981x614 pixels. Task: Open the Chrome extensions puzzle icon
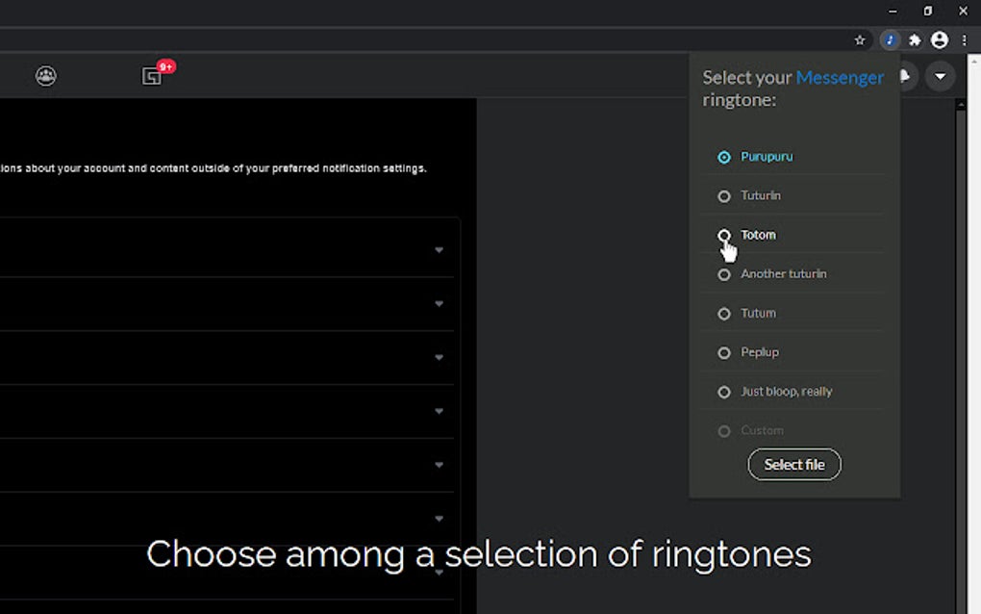[x=916, y=39]
